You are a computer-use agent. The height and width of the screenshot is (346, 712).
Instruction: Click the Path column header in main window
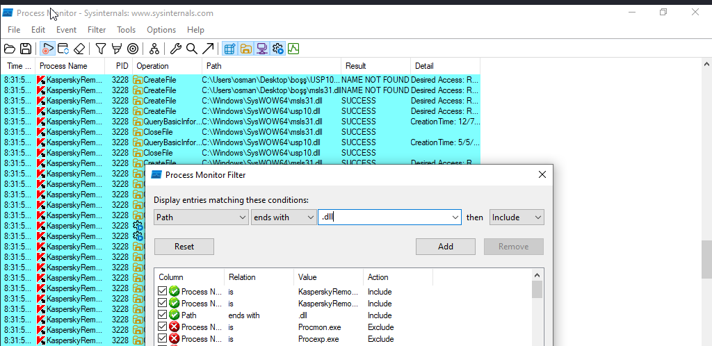271,66
